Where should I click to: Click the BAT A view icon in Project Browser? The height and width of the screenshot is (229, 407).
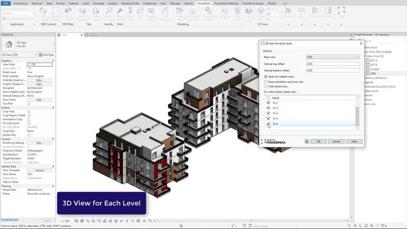(368, 60)
